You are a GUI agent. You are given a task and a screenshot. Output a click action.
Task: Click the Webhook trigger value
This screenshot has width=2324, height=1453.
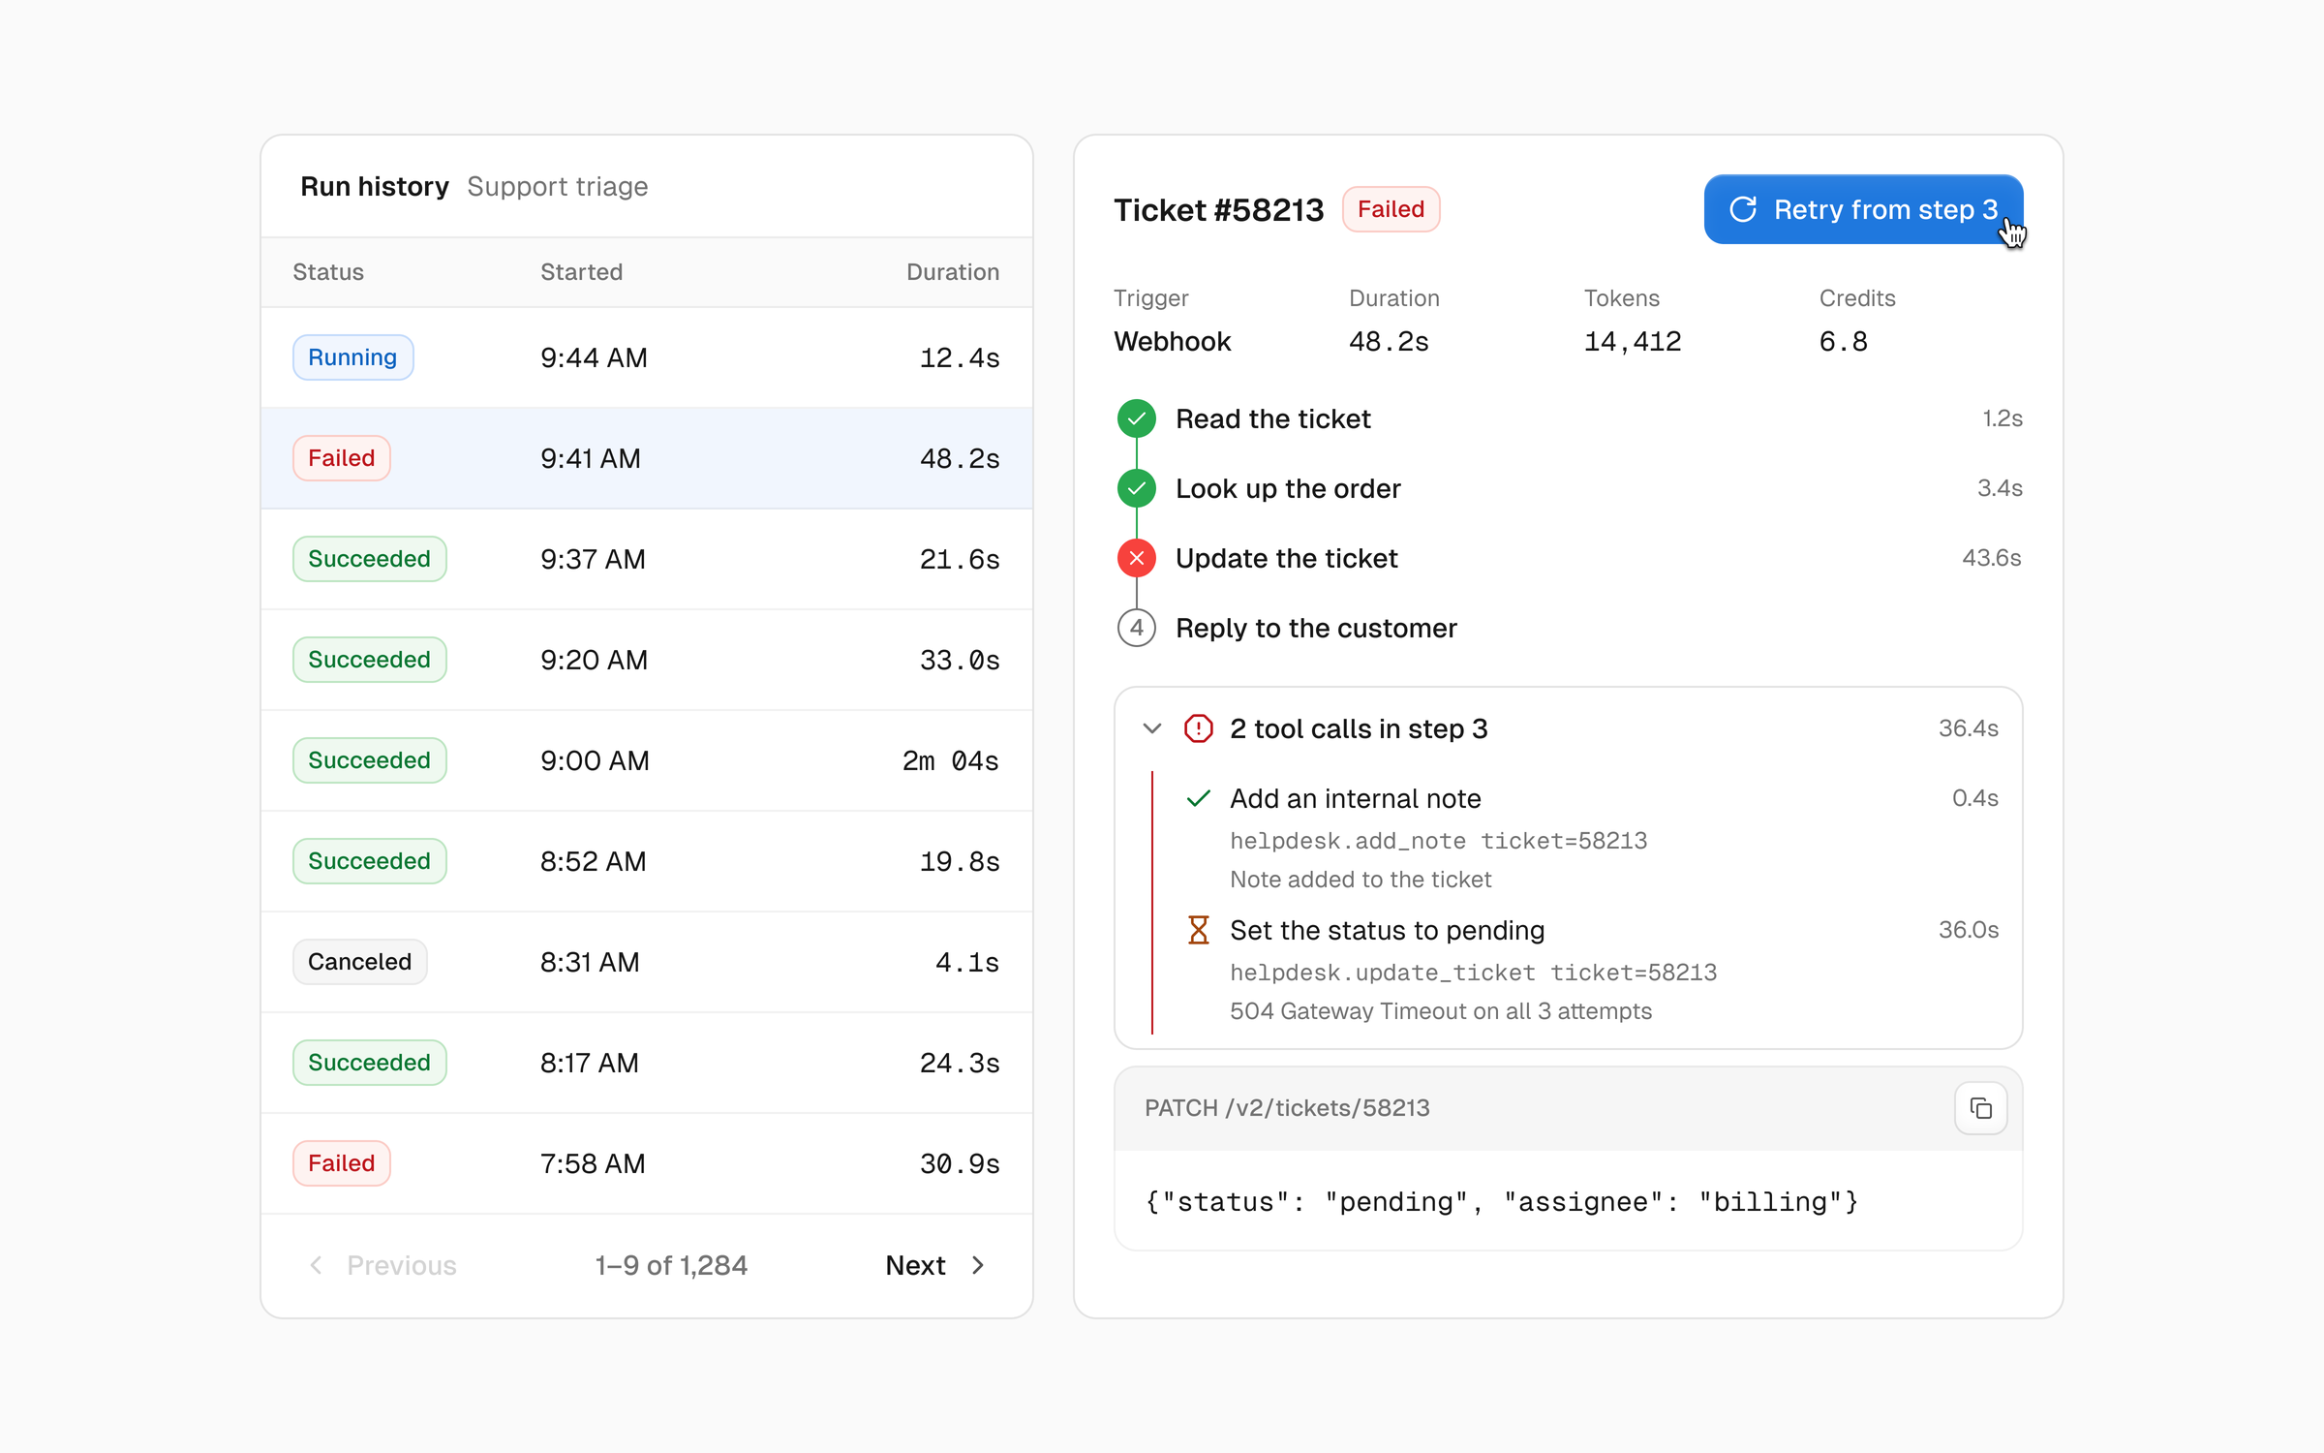(1172, 341)
